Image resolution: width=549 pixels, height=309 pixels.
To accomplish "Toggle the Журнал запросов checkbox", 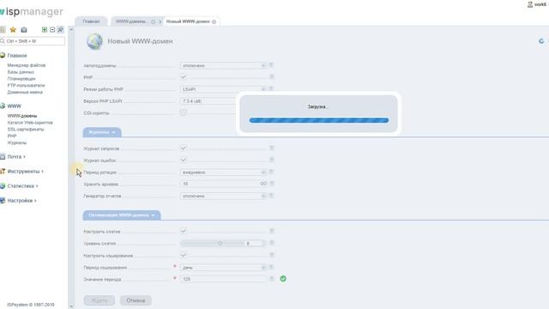I will tap(183, 148).
